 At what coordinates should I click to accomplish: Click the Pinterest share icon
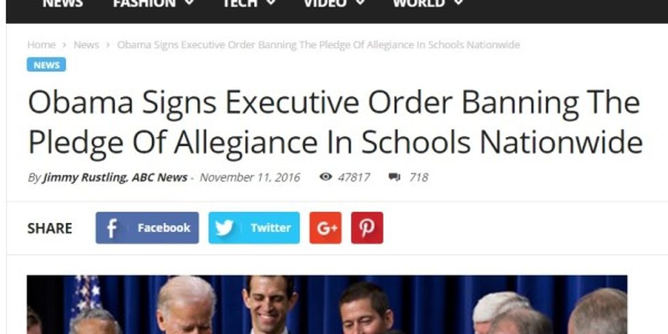[367, 228]
